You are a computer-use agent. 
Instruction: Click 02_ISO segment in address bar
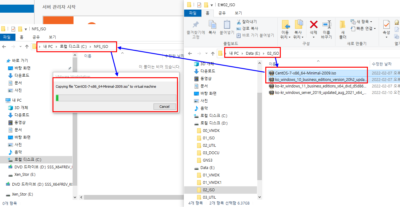(x=273, y=53)
